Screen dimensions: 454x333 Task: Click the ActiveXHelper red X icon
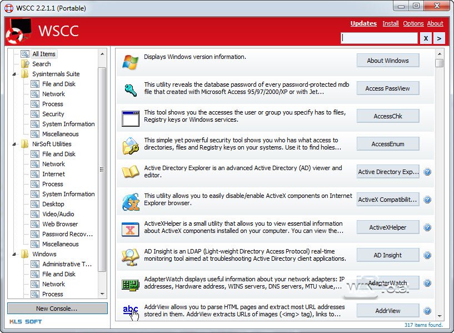coord(130,230)
